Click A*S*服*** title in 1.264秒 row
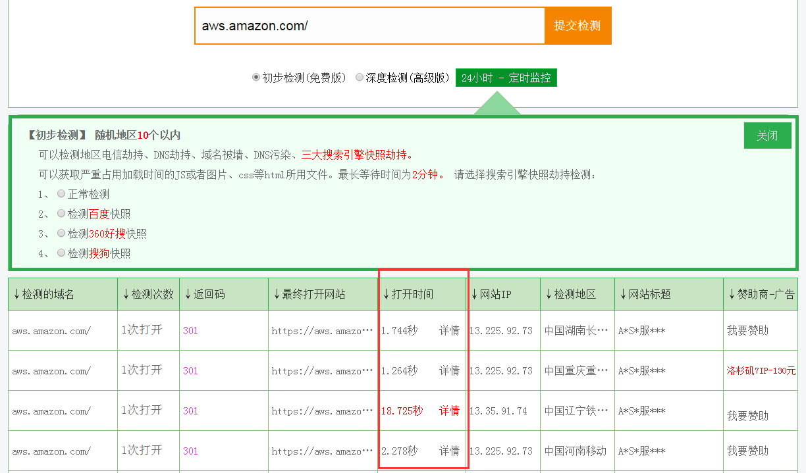 (641, 370)
